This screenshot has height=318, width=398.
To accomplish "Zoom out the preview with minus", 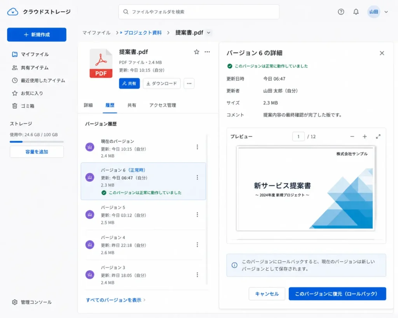I will [352, 136].
